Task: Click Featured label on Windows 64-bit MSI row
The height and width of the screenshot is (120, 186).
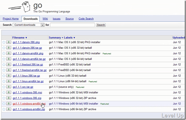Action: [x=105, y=104]
